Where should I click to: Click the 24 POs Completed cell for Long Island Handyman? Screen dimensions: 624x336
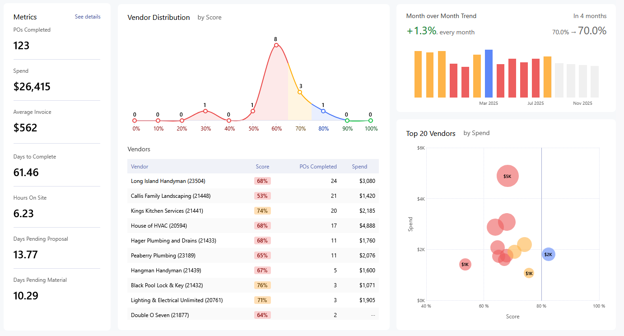(x=334, y=181)
